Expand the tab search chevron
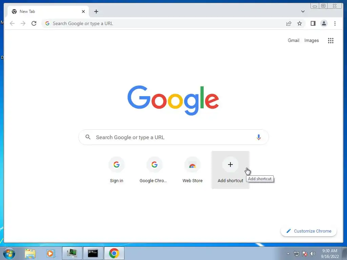This screenshot has height=260, width=347. click(x=303, y=12)
